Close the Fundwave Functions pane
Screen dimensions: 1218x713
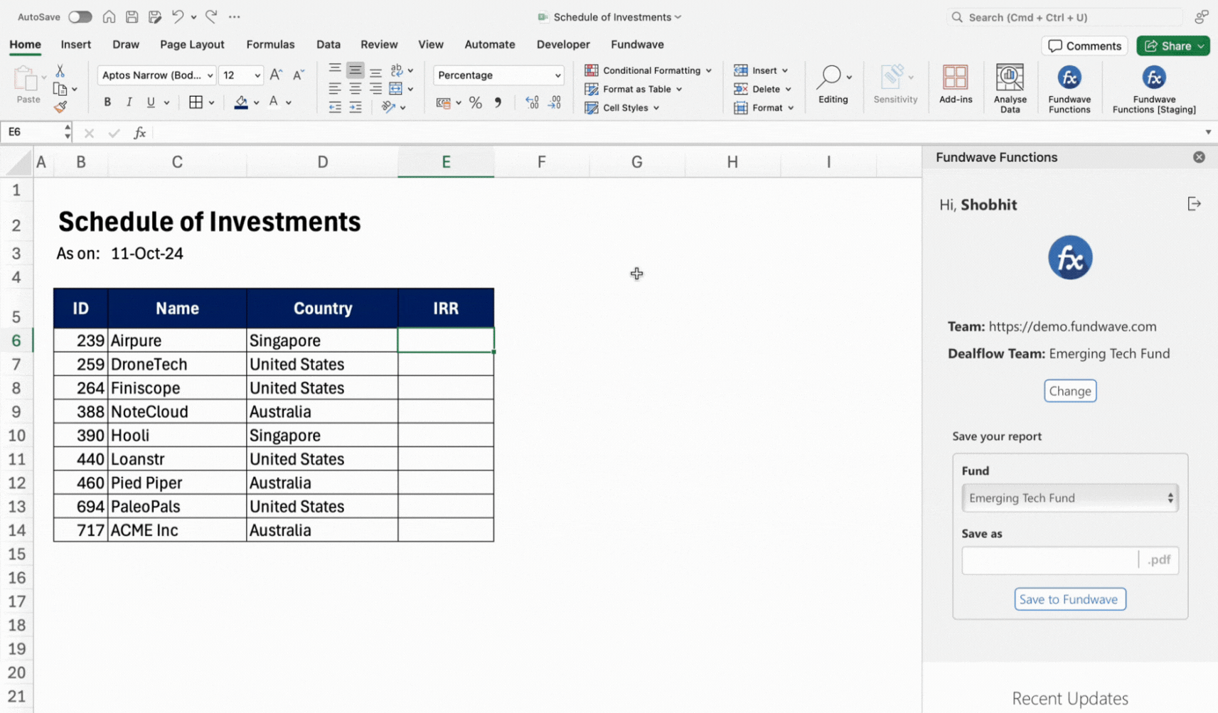pyautogui.click(x=1199, y=157)
